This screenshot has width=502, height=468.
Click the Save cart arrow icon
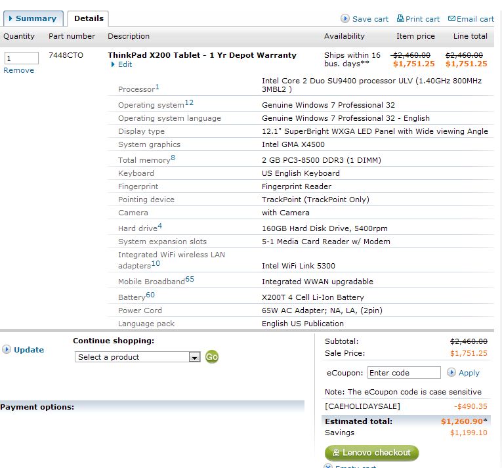pos(345,18)
